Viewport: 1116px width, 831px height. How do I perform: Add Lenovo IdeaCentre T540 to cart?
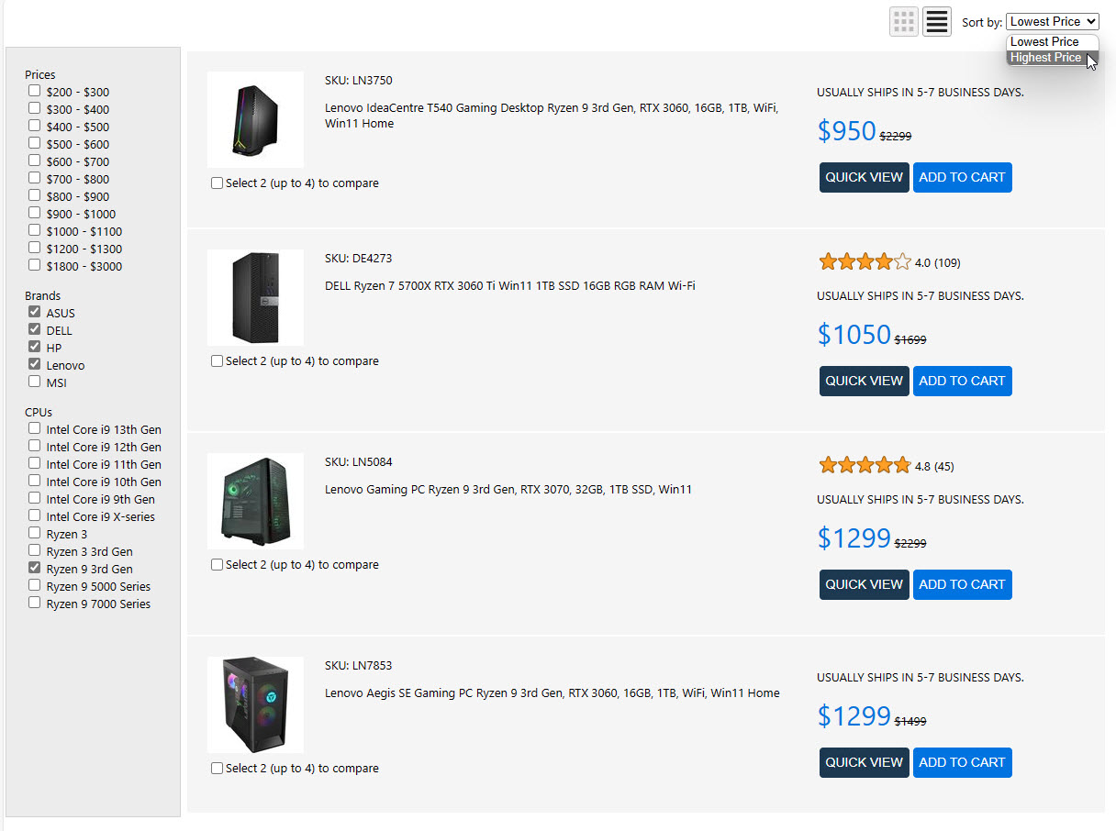point(962,178)
